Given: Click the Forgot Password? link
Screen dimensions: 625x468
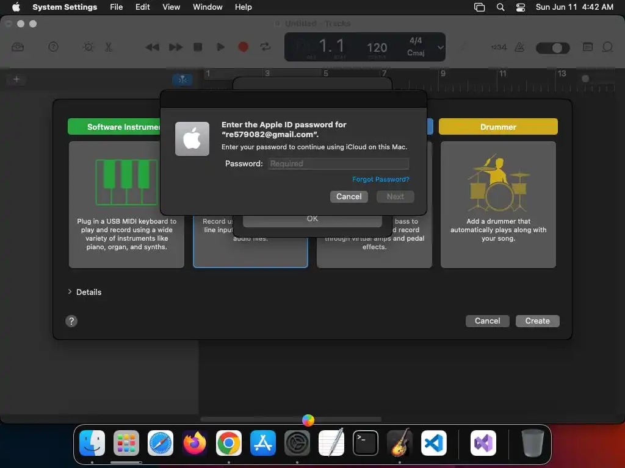Looking at the screenshot, I should [381, 179].
